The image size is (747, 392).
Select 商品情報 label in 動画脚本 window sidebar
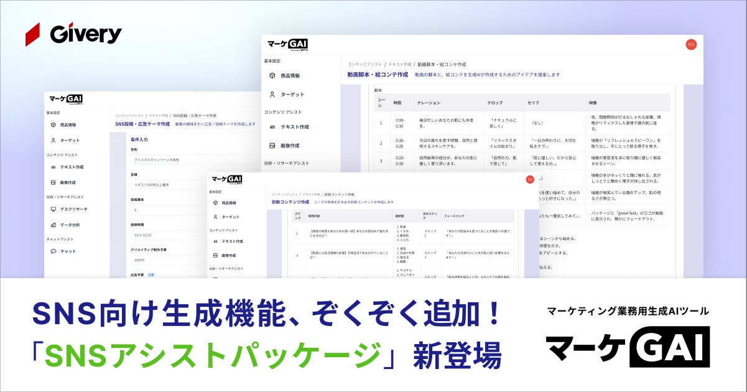[290, 76]
